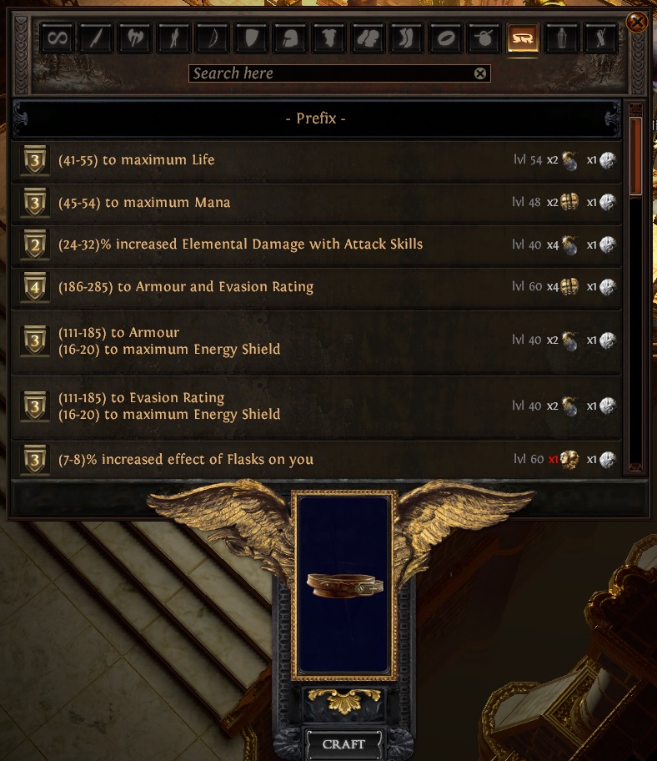Open the flask category icon
The height and width of the screenshot is (761, 657).
tap(561, 38)
